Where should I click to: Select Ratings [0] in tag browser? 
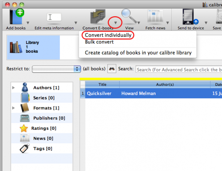(44, 128)
